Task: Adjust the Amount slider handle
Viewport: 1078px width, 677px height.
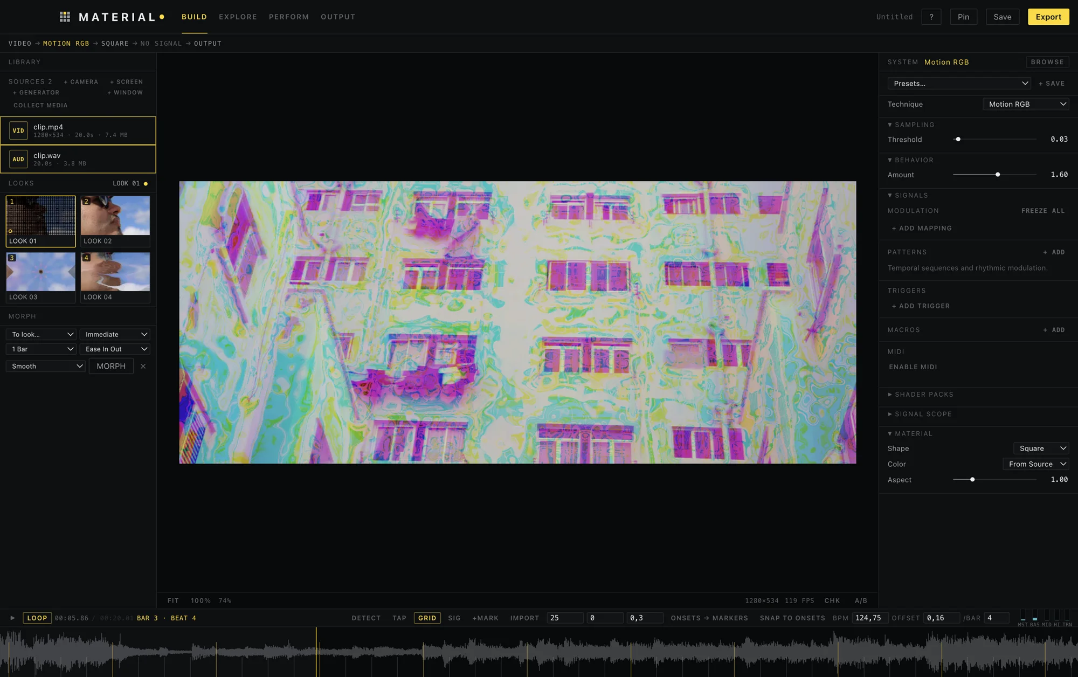Action: coord(998,175)
